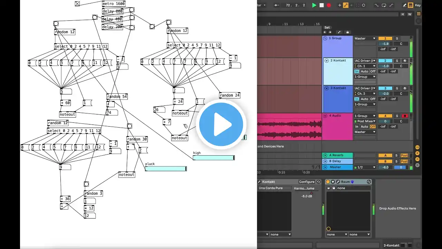
Task: Open the Post Mixer input dropdown
Action: pos(365,121)
